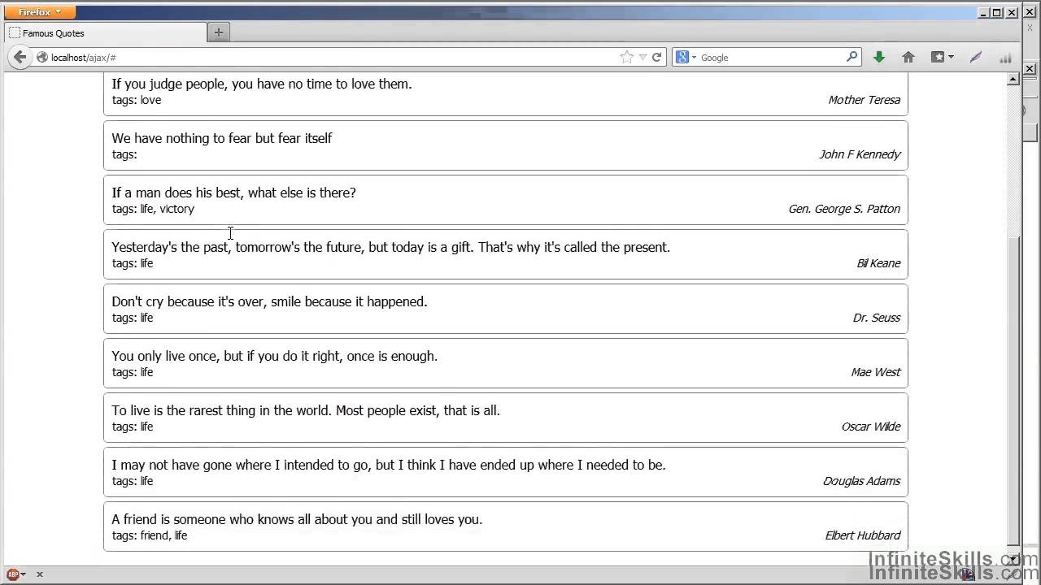Image resolution: width=1041 pixels, height=585 pixels.
Task: Bookmark this page with the star icon
Action: click(x=626, y=57)
